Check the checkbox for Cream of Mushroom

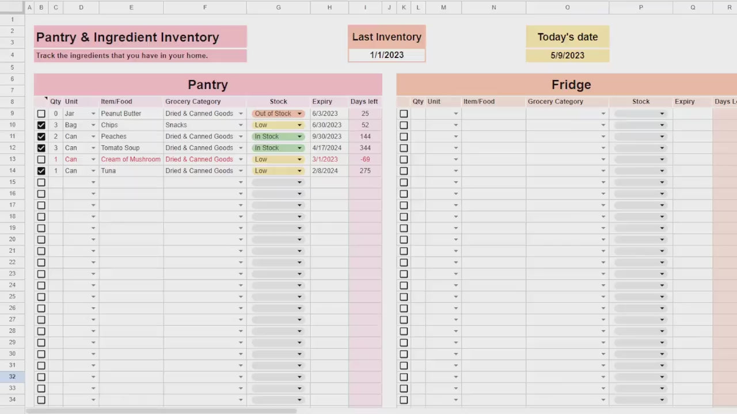[x=41, y=159]
